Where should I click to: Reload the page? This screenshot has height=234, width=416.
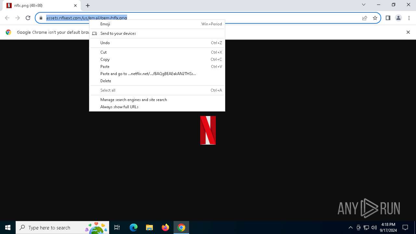[28, 18]
